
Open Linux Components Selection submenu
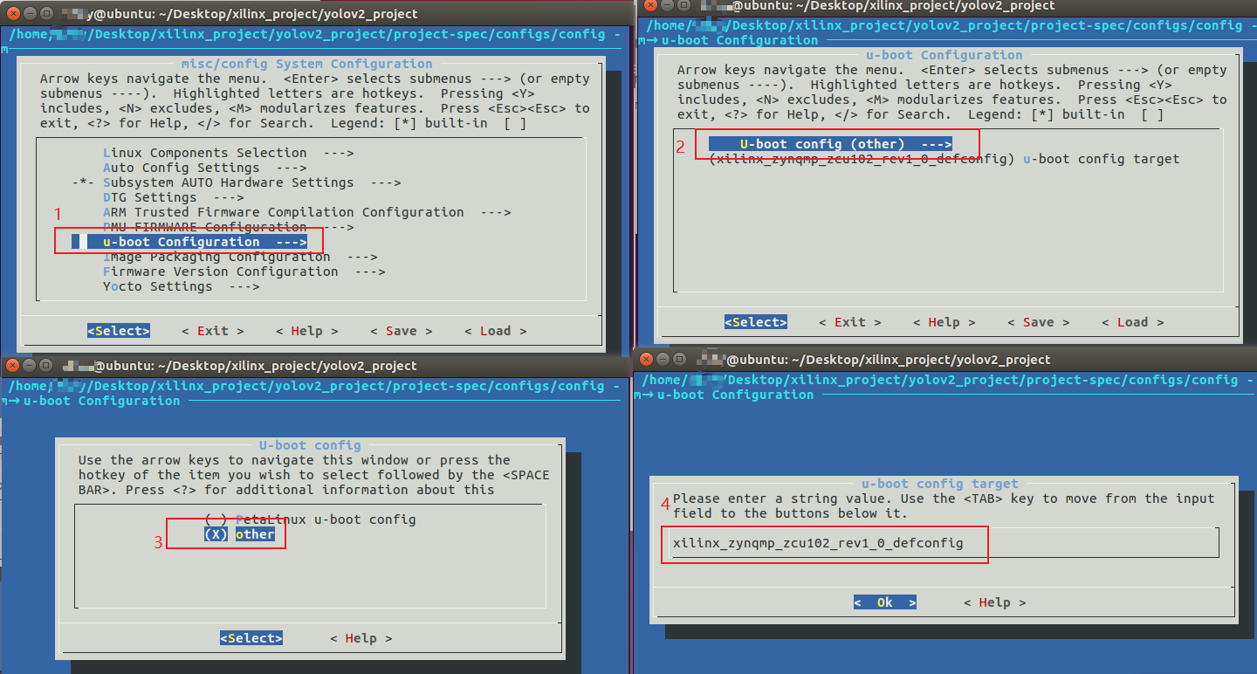click(x=228, y=153)
